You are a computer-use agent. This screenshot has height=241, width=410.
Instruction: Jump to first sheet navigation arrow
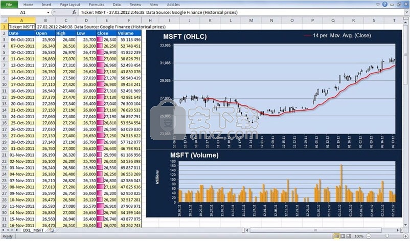pyautogui.click(x=3, y=231)
